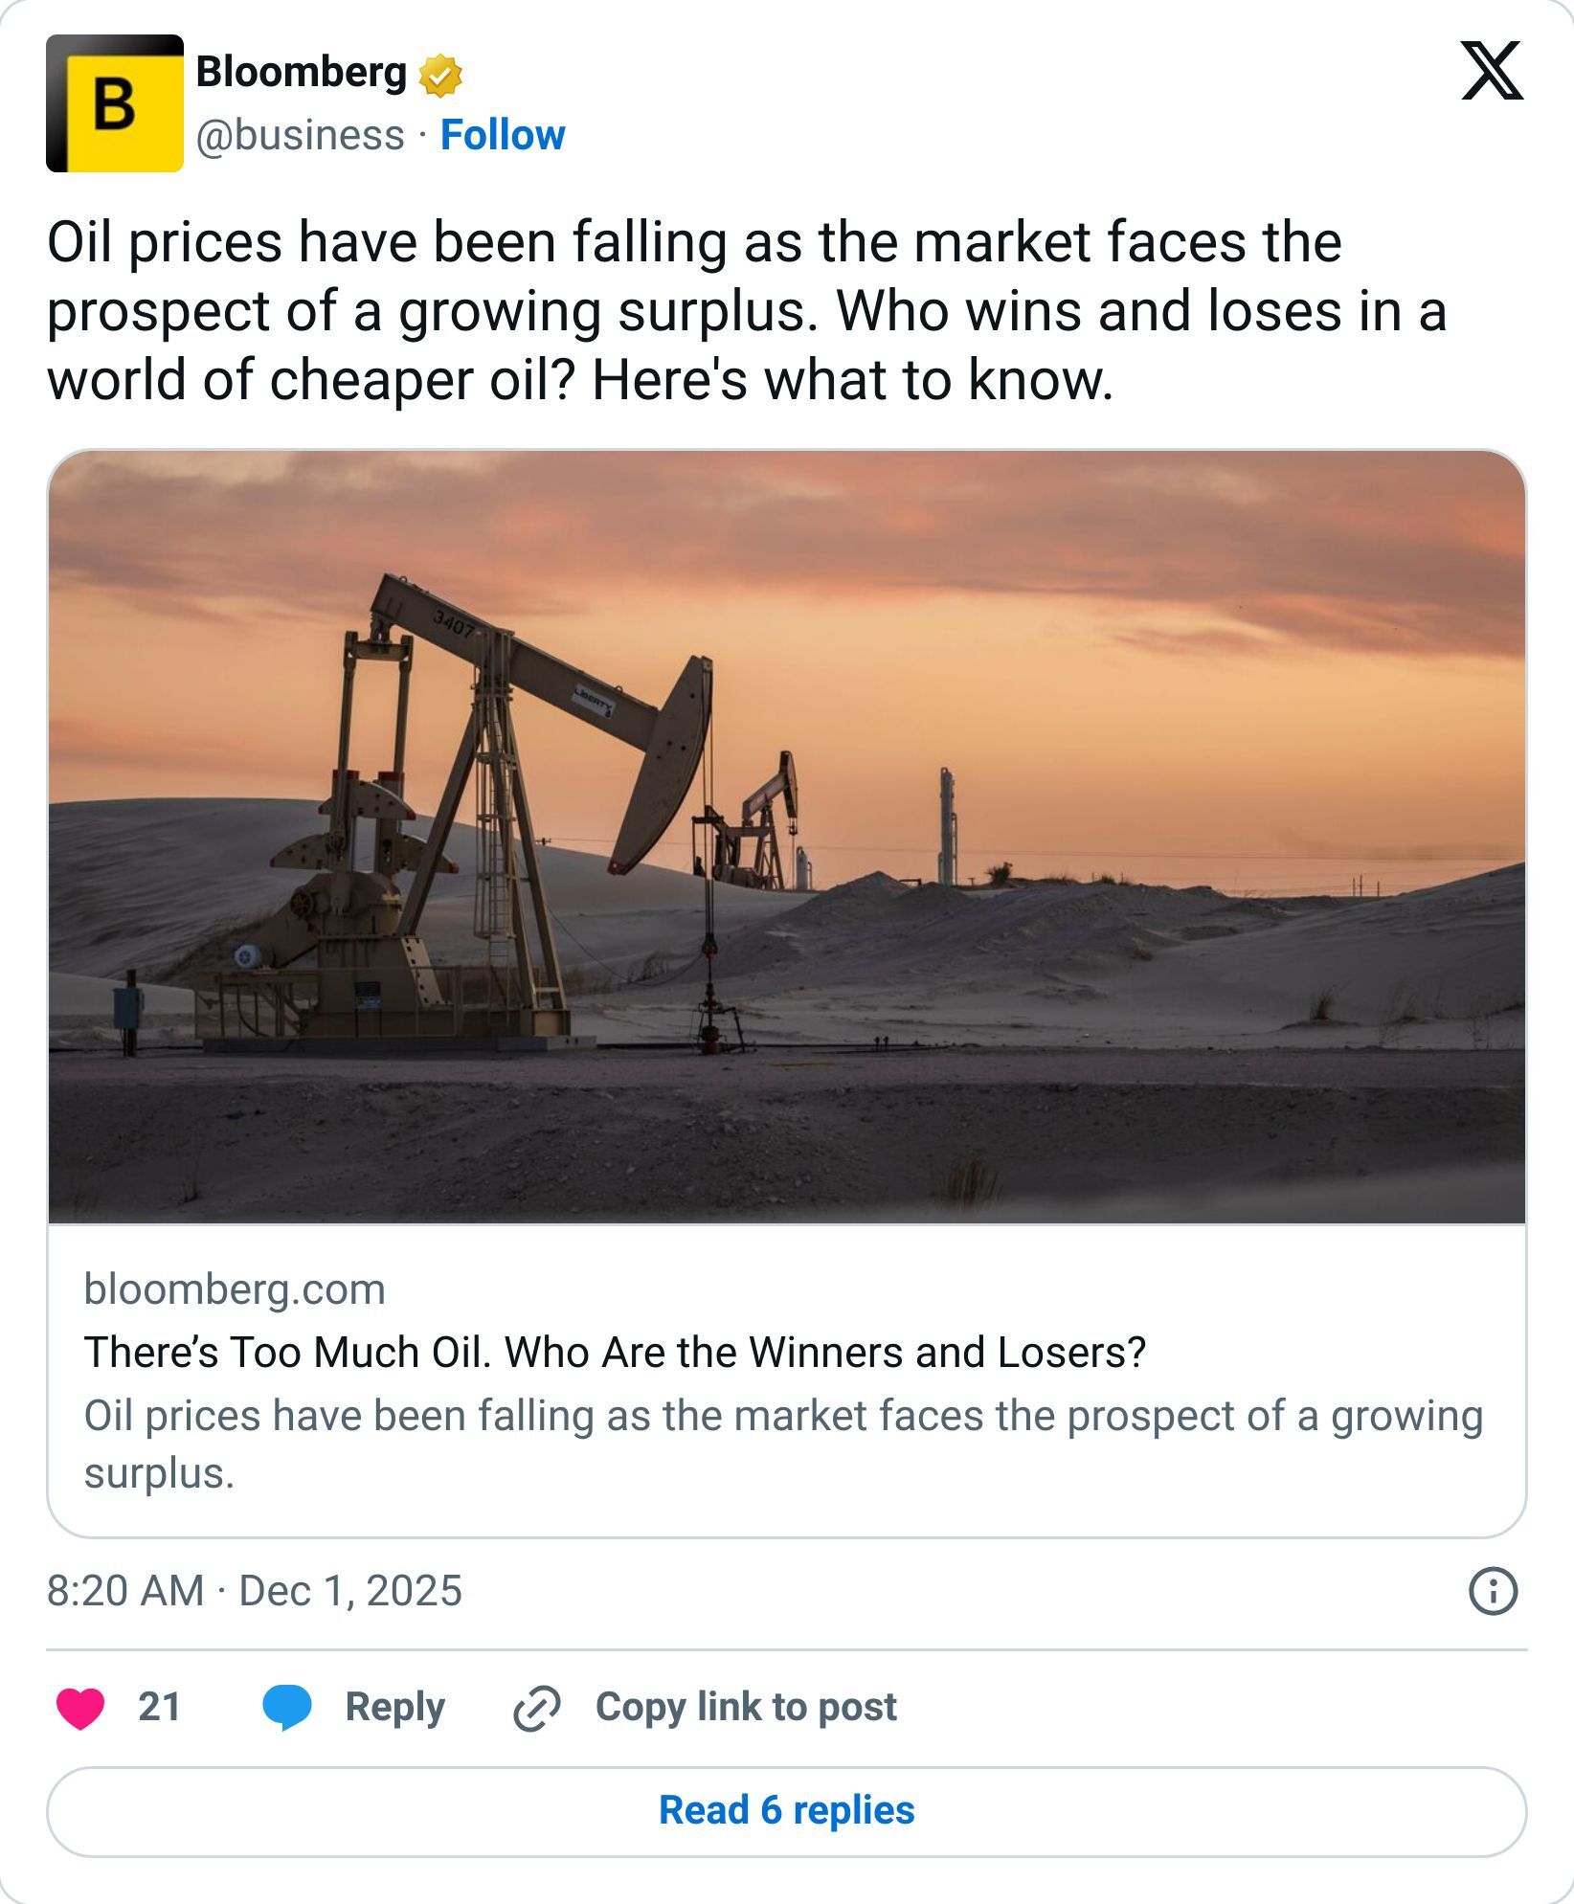
Task: Click the 21 likes count
Action: point(159,1707)
